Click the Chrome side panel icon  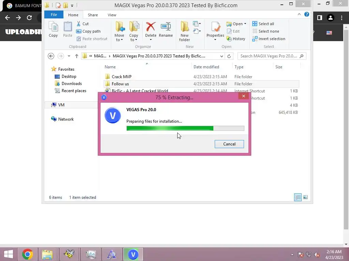320,18
